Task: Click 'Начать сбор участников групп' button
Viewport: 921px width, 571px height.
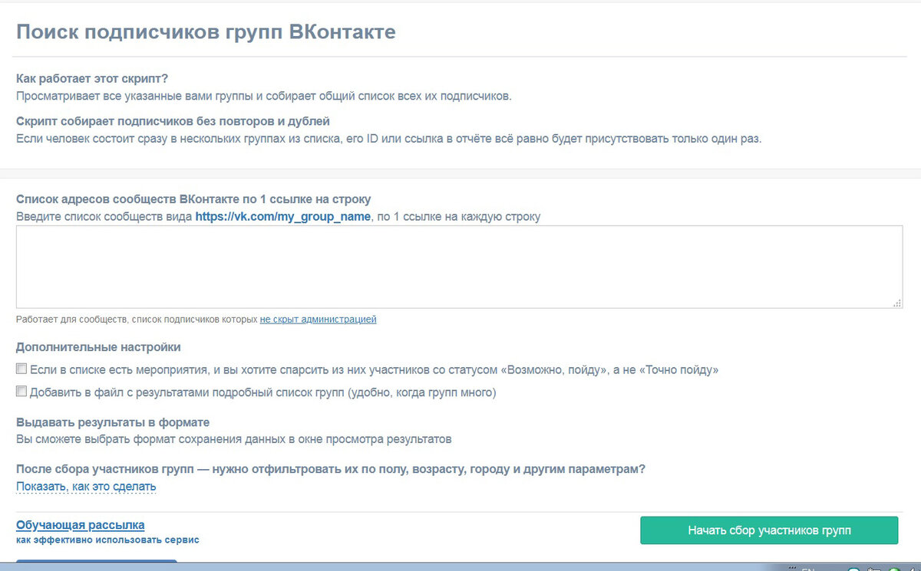Action: tap(769, 530)
